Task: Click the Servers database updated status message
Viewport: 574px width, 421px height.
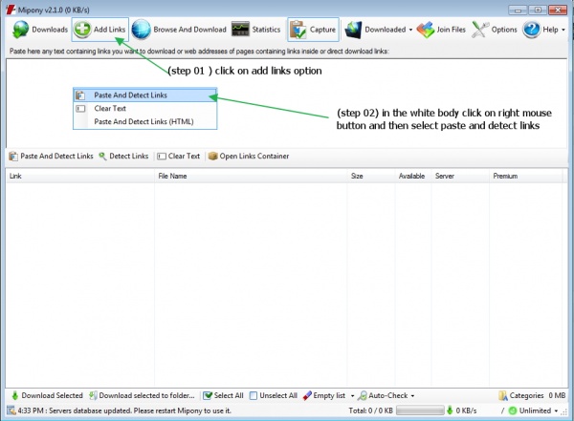Action: [x=124, y=410]
